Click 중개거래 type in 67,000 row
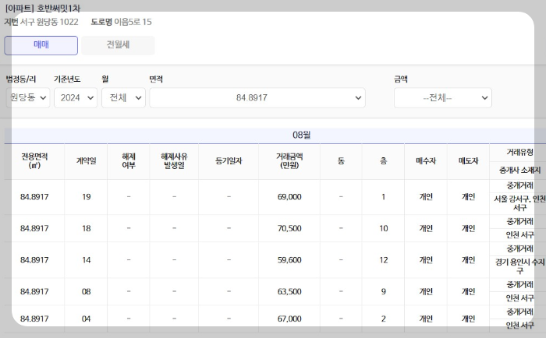 (519, 312)
